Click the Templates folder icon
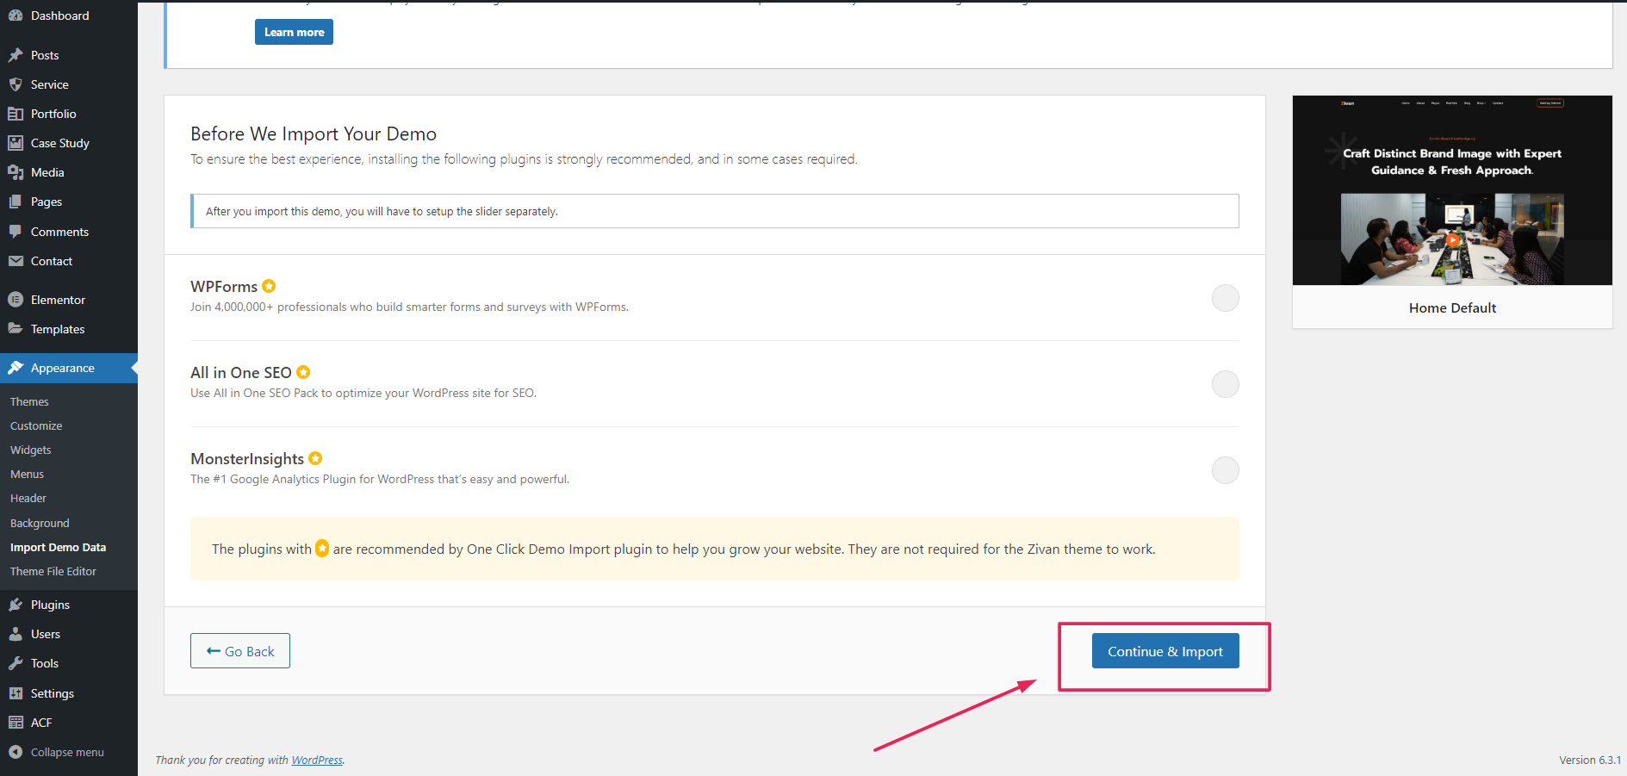1627x776 pixels. [x=16, y=329]
